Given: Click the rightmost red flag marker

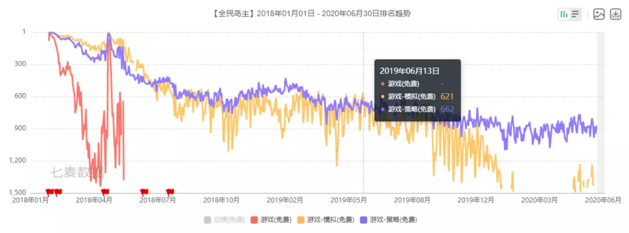Looking at the screenshot, I should point(170,192).
